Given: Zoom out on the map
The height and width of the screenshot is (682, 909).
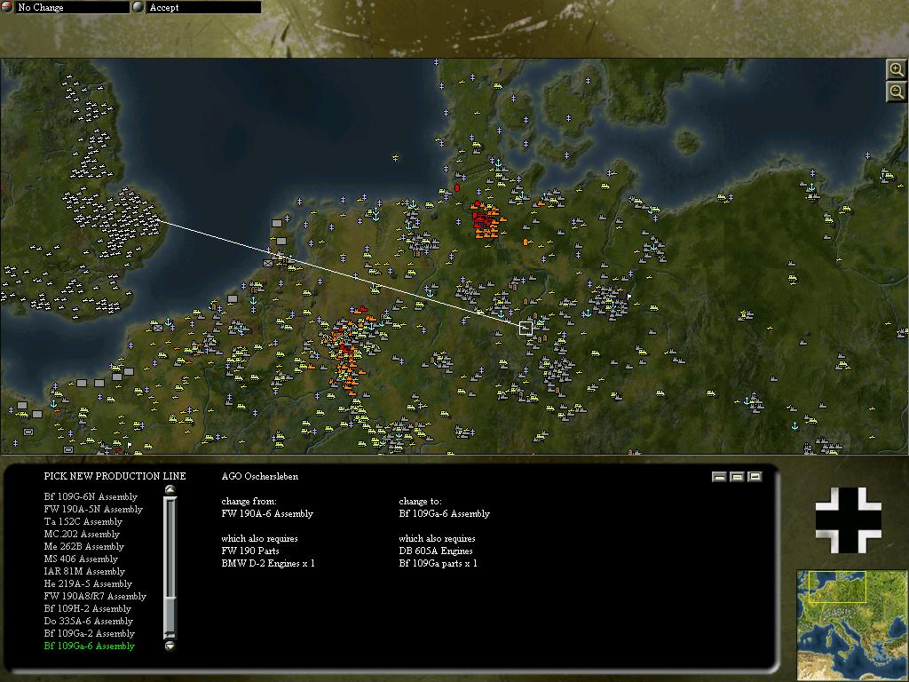Looking at the screenshot, I should 897,91.
